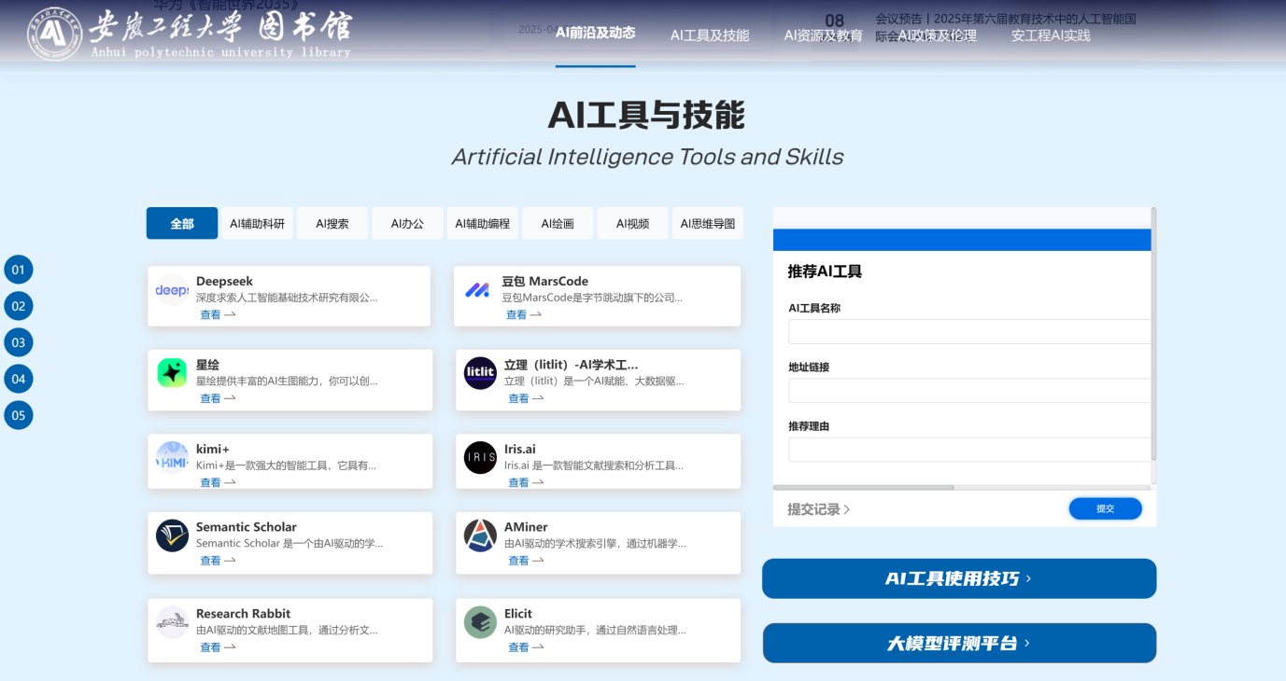This screenshot has width=1286, height=681.
Task: Open the AI工具及技能 navigation menu
Action: 709,35
